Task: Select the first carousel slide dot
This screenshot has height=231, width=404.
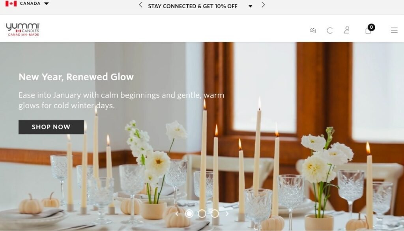Action: (x=189, y=214)
